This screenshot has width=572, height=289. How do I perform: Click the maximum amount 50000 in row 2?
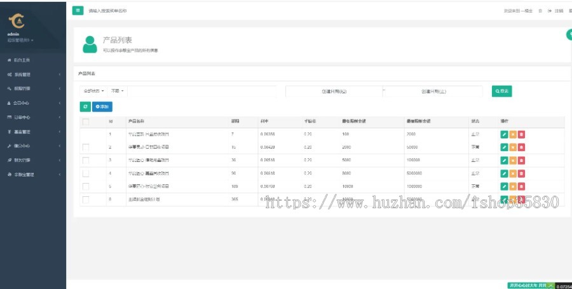pos(412,147)
